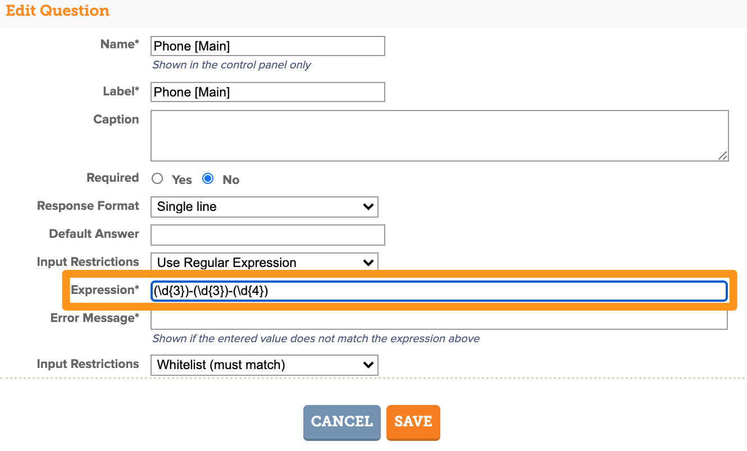The image size is (747, 451).
Task: Click the Cancel button
Action: pyautogui.click(x=342, y=422)
